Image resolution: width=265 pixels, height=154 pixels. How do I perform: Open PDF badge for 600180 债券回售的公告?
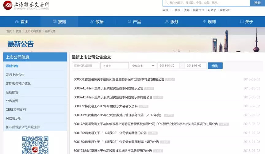[x=153, y=133]
